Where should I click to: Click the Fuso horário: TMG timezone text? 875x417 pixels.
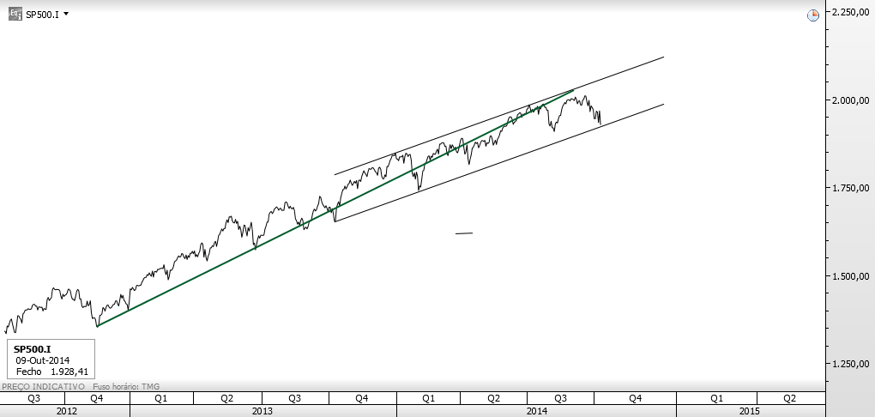[x=125, y=386]
